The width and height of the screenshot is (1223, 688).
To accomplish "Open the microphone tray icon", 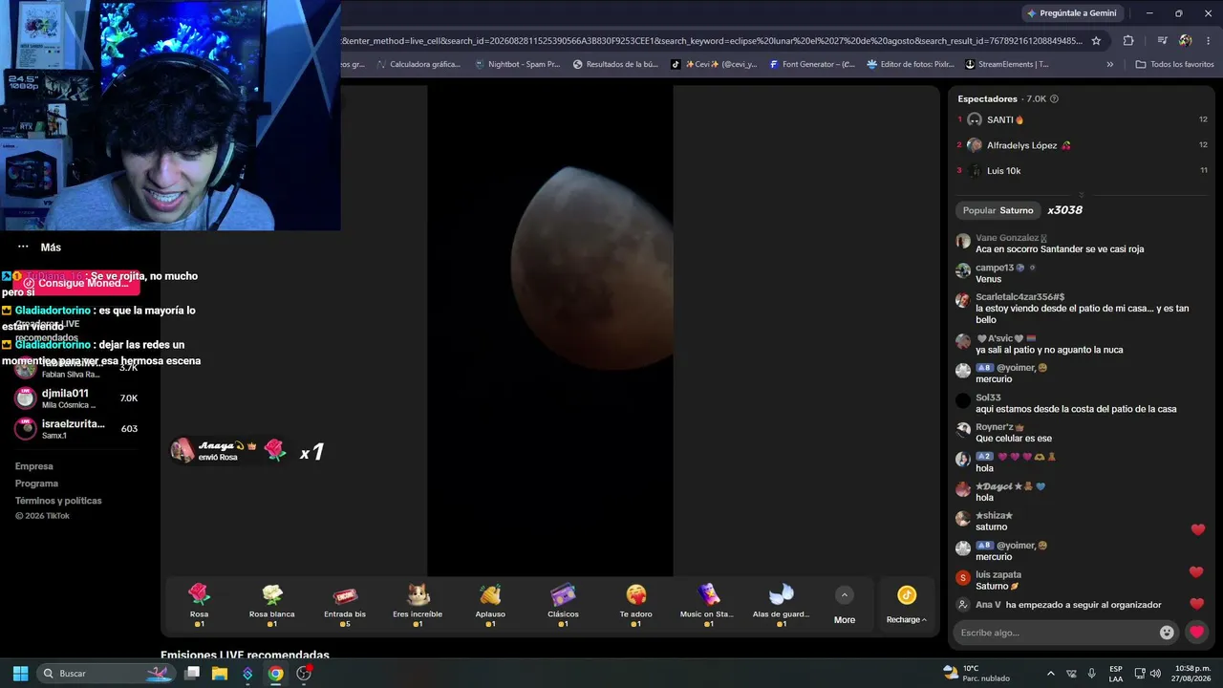I will click(x=1091, y=673).
